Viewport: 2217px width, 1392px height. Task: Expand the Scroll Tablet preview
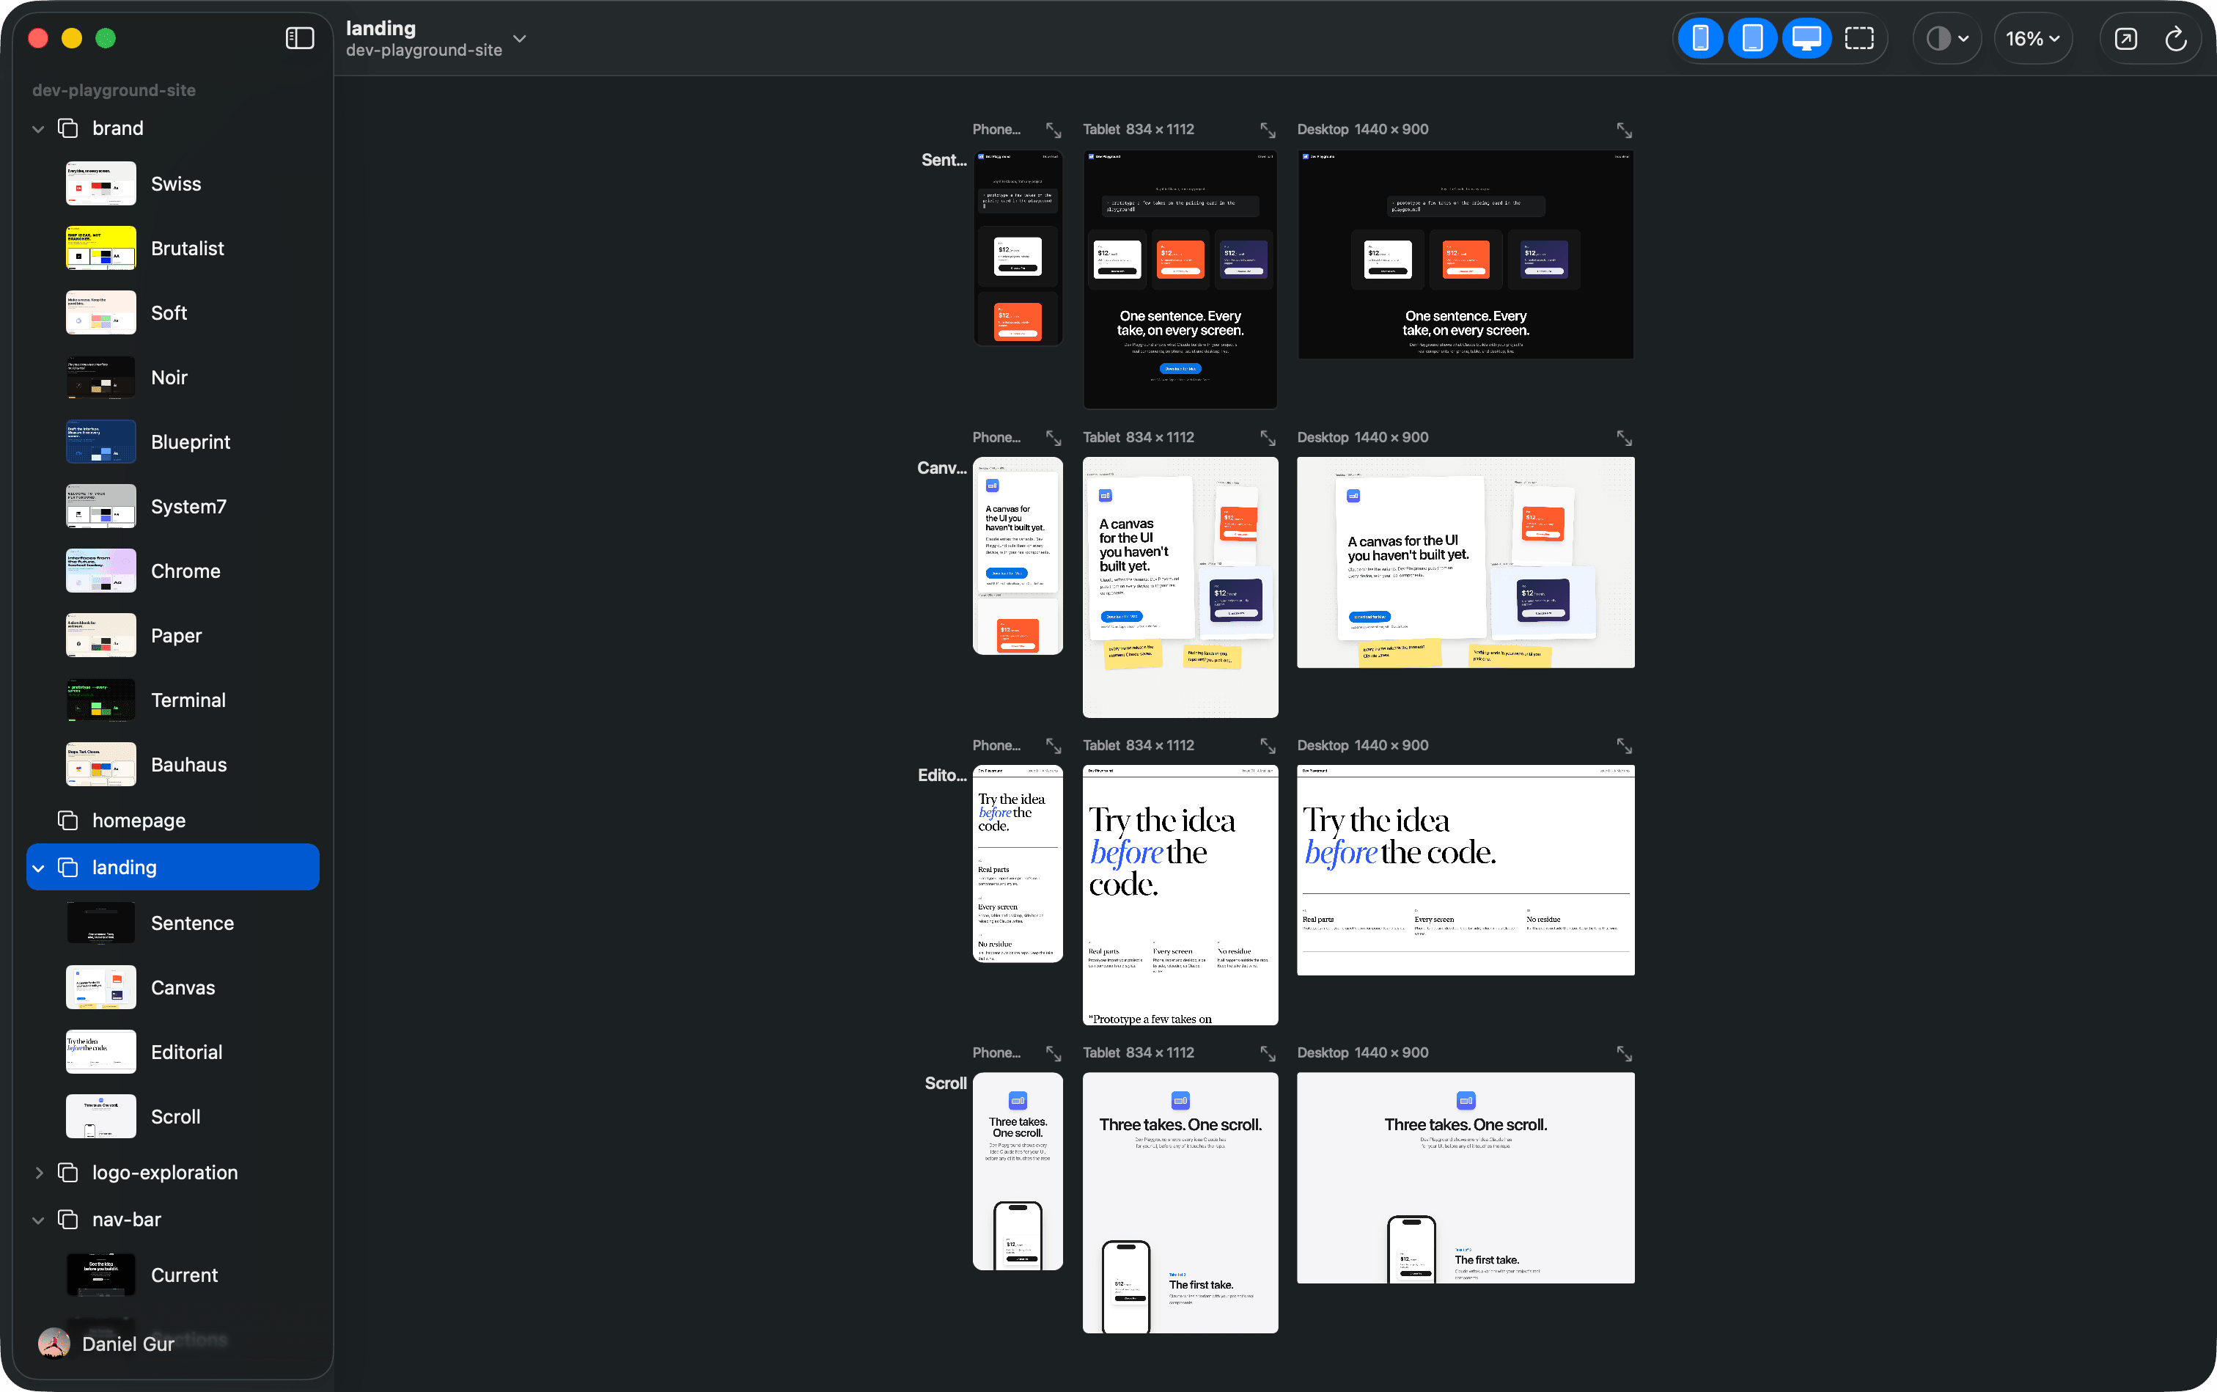pos(1268,1052)
